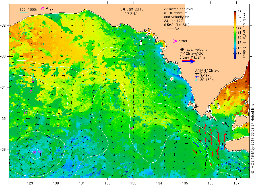
Task: Click the latitude label -36
Action: [x=3, y=150]
